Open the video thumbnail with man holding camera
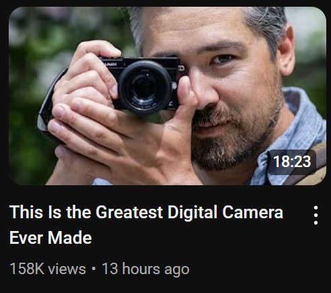 coord(168,96)
